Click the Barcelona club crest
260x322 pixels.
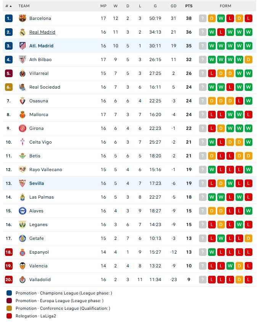point(23,18)
